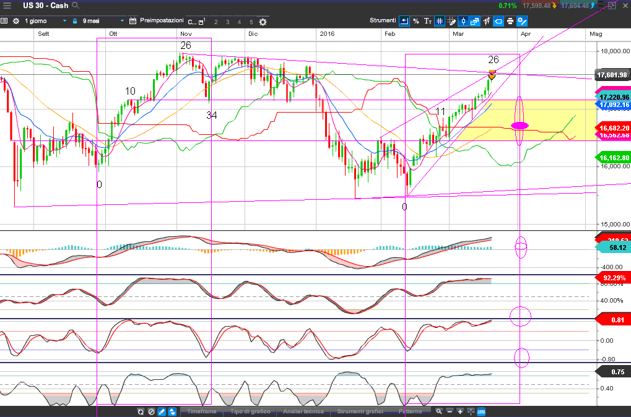This screenshot has width=631, height=417.
Task: Select preset slot 4
Action: (240, 22)
